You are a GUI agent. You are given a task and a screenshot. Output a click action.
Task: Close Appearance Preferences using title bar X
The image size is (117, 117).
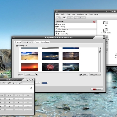pos(104,37)
